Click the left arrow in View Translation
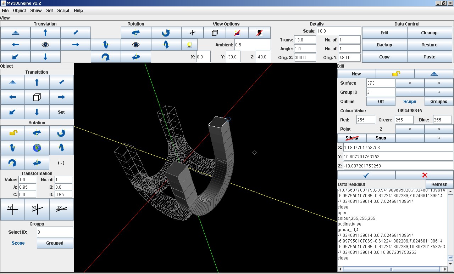Screen dimensions: 454x274 click(x=15, y=45)
